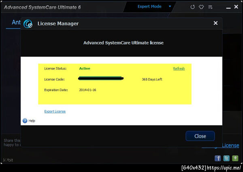Click the Help question mark icon
Viewport: 243px width, 172px height.
[x=25, y=120]
